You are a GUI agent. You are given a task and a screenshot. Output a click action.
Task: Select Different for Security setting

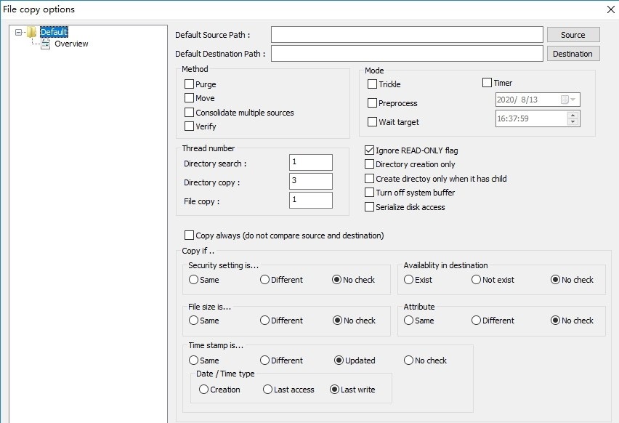(264, 280)
